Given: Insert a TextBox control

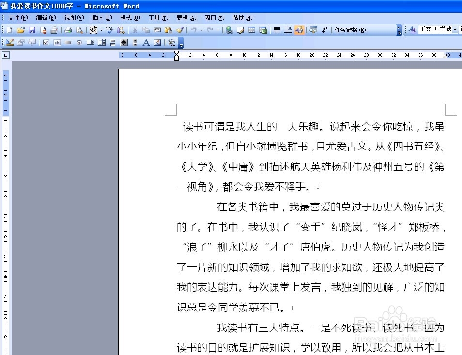Looking at the screenshot, I should (x=58, y=43).
